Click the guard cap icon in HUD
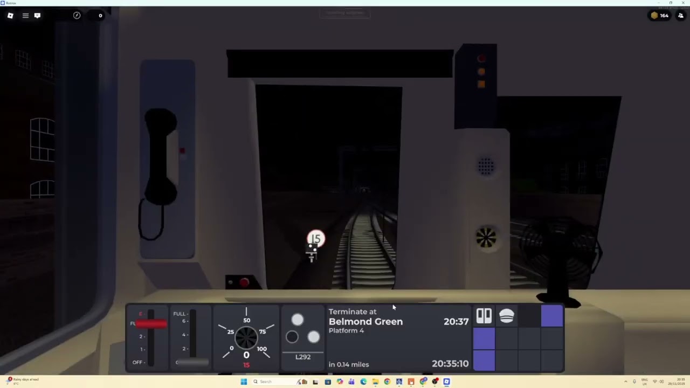 point(507,316)
